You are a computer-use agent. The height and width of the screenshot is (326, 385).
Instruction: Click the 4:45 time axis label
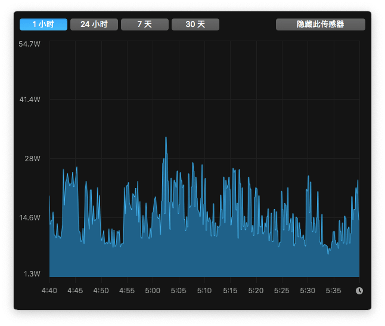coord(75,291)
